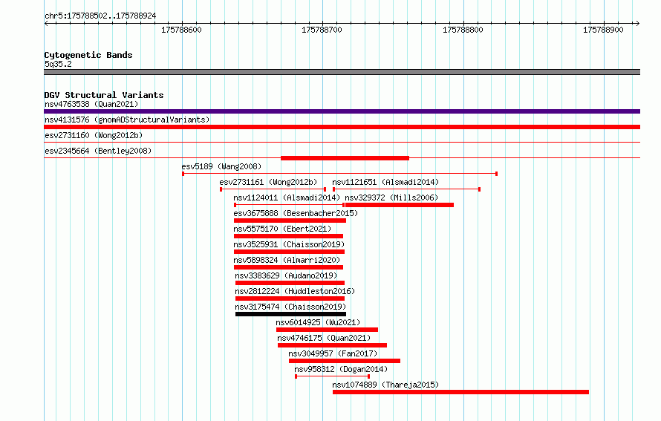Image resolution: width=661 pixels, height=421 pixels.
Task: Click ruler position 175788700
Action: [x=322, y=30]
